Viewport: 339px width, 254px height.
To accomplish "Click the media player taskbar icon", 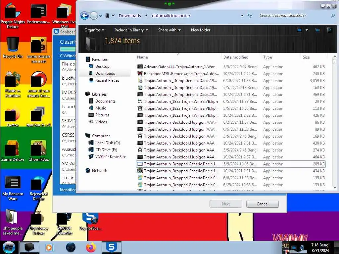I will (49, 247).
